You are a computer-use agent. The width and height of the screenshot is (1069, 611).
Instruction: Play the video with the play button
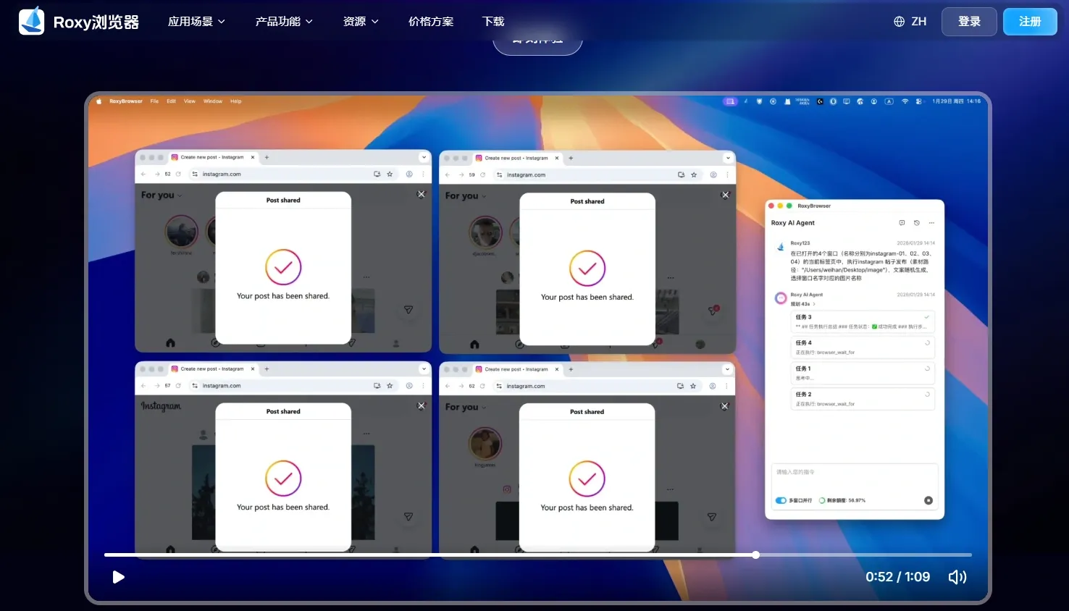tap(119, 577)
